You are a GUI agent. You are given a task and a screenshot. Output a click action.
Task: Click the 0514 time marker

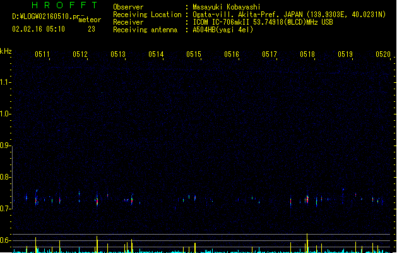pos(156,54)
